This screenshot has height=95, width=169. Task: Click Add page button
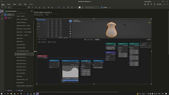[x=19, y=91]
